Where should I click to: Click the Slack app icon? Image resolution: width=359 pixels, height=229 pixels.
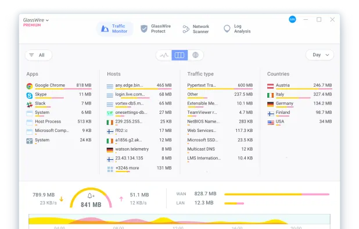tap(29, 105)
